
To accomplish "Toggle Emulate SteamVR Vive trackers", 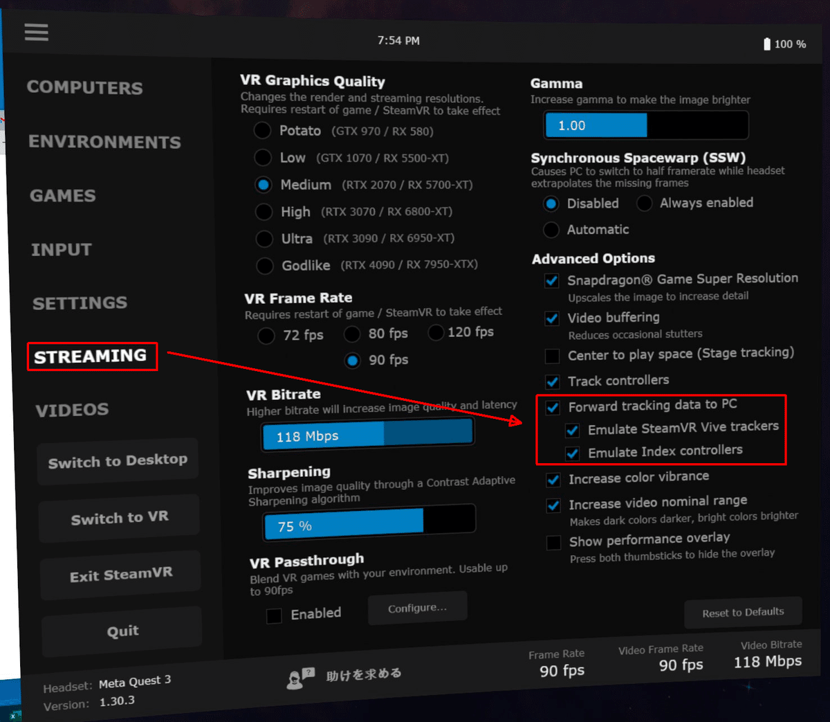I will coord(572,431).
